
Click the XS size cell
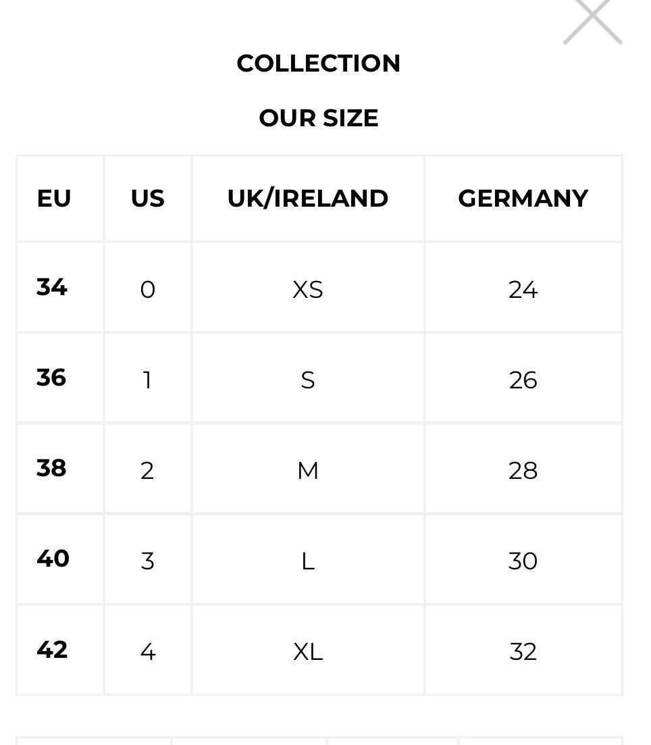tap(308, 287)
